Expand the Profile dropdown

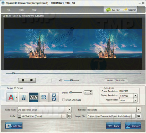click(64, 116)
